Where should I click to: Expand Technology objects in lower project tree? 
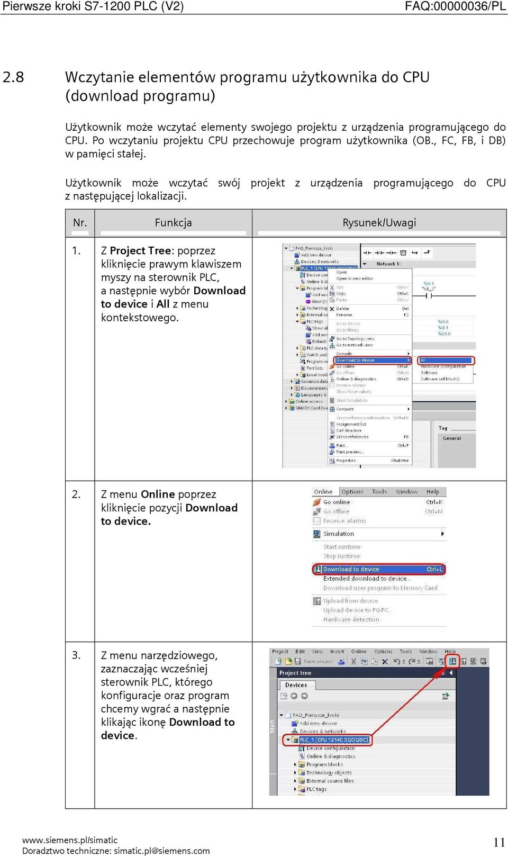[295, 772]
